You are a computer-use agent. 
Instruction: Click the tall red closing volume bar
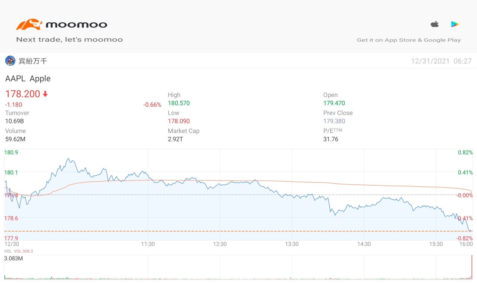[472, 267]
